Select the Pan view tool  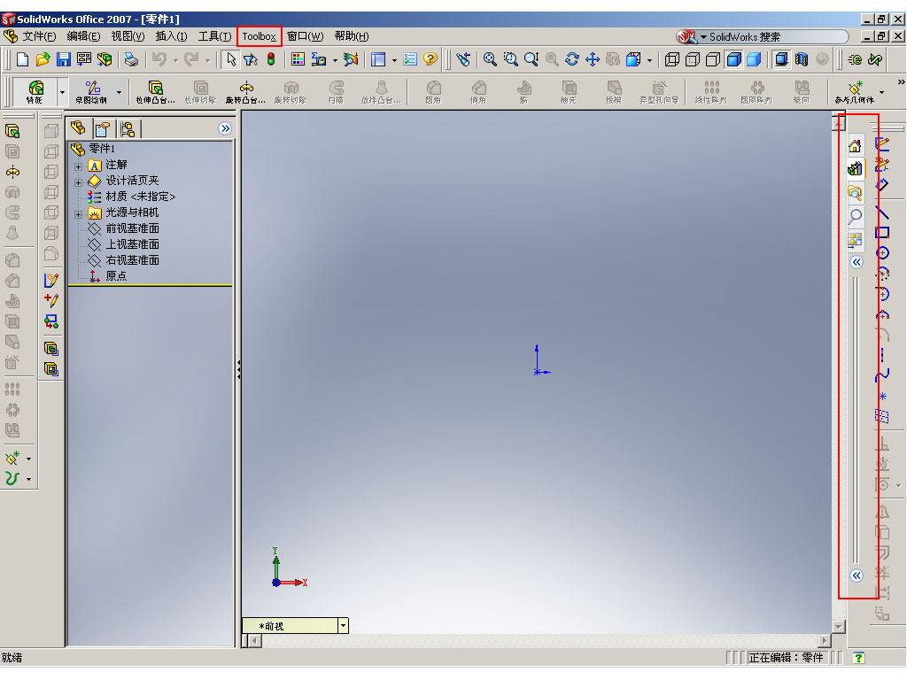pos(593,59)
